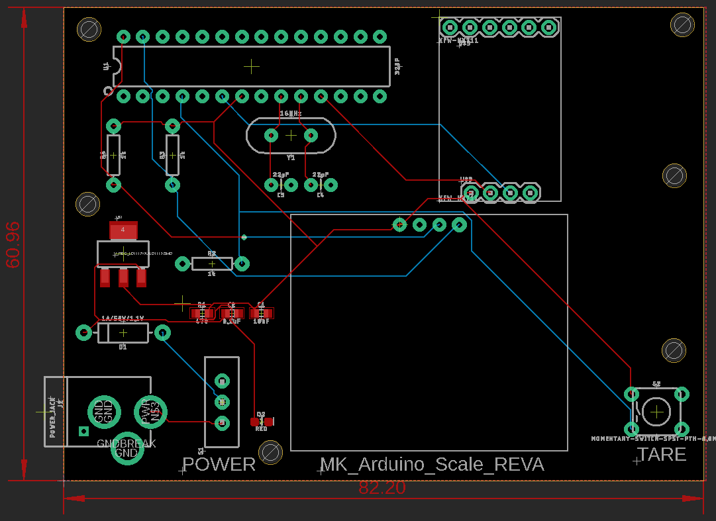The height and width of the screenshot is (521, 716).
Task: Select the 60.96 height dimension label
Action: 13,244
